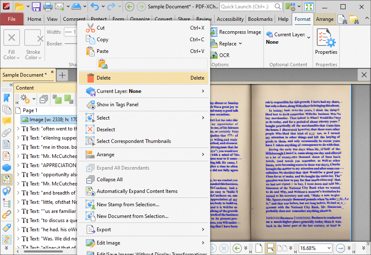The image size is (371, 255).
Task: Expand the Current Layer: None submenu
Action: pos(144,91)
